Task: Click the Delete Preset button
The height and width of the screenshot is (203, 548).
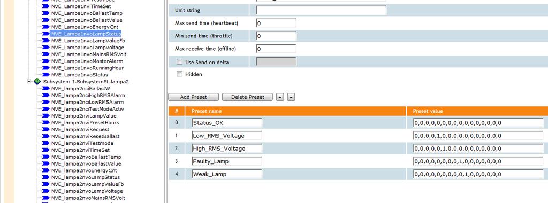Action: point(247,97)
